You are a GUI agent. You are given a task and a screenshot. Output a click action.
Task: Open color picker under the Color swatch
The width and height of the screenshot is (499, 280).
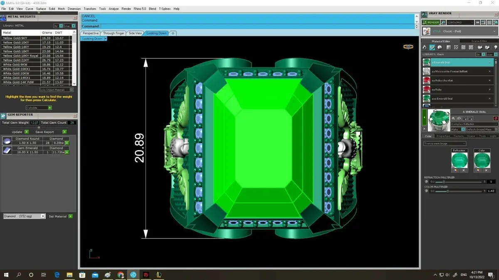[478, 170]
